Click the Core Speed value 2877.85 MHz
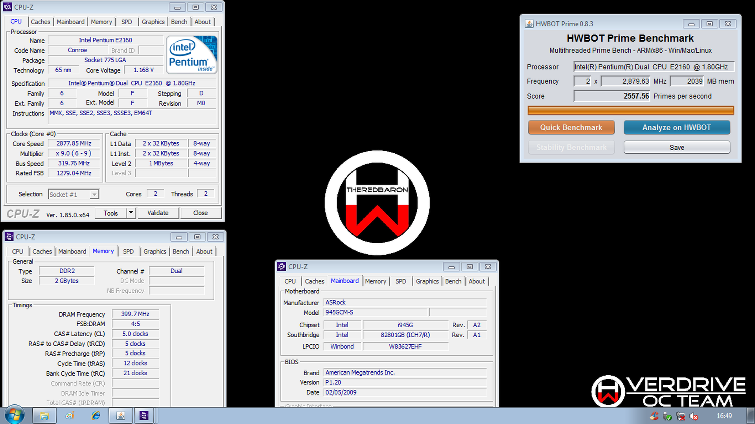 74,143
